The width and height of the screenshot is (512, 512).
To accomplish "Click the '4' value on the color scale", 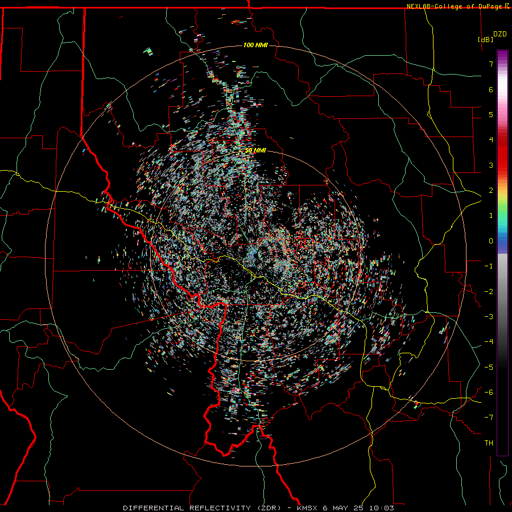I will [491, 140].
